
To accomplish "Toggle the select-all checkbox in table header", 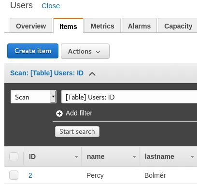I will (14, 157).
